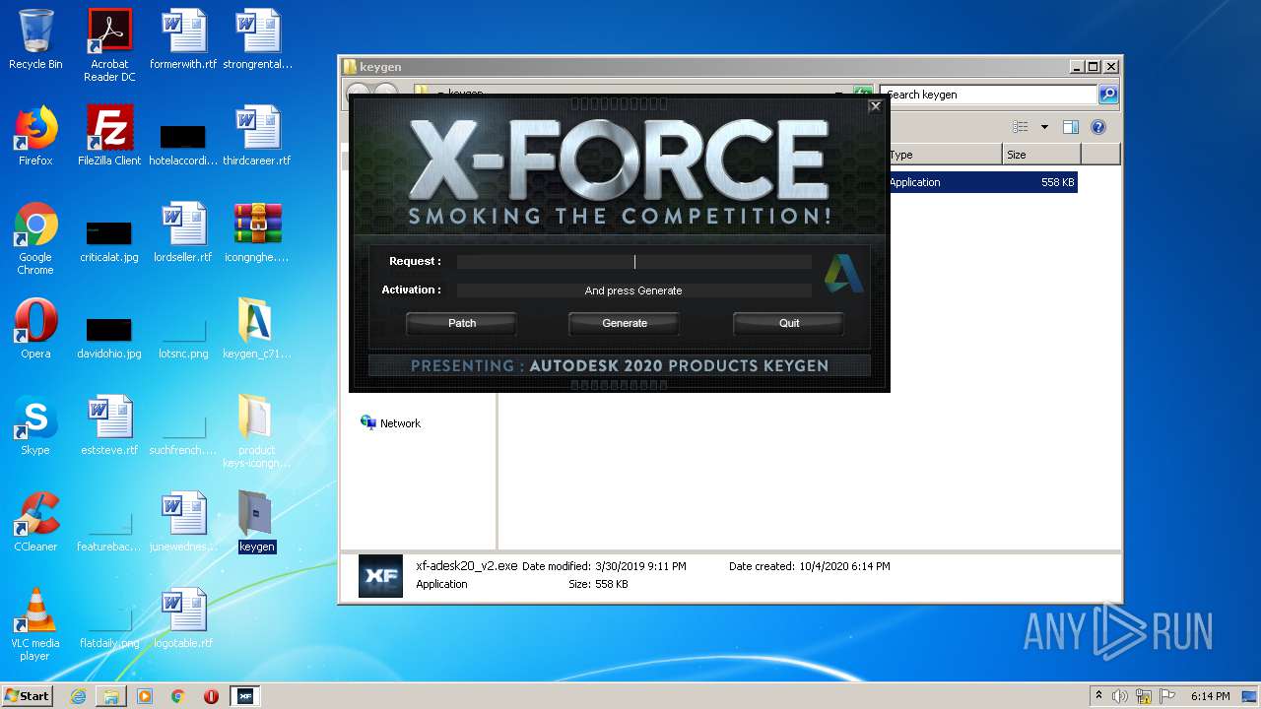Select lotsnc.png on the desktop

[183, 337]
